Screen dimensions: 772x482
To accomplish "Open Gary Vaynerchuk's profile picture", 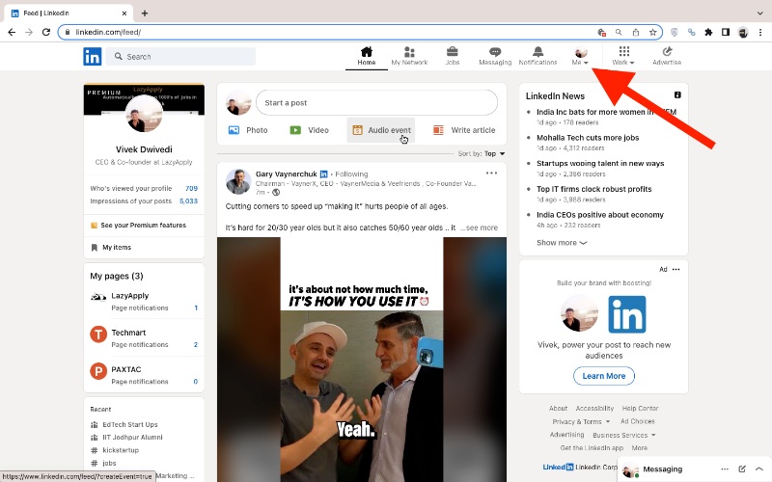I will pyautogui.click(x=238, y=182).
